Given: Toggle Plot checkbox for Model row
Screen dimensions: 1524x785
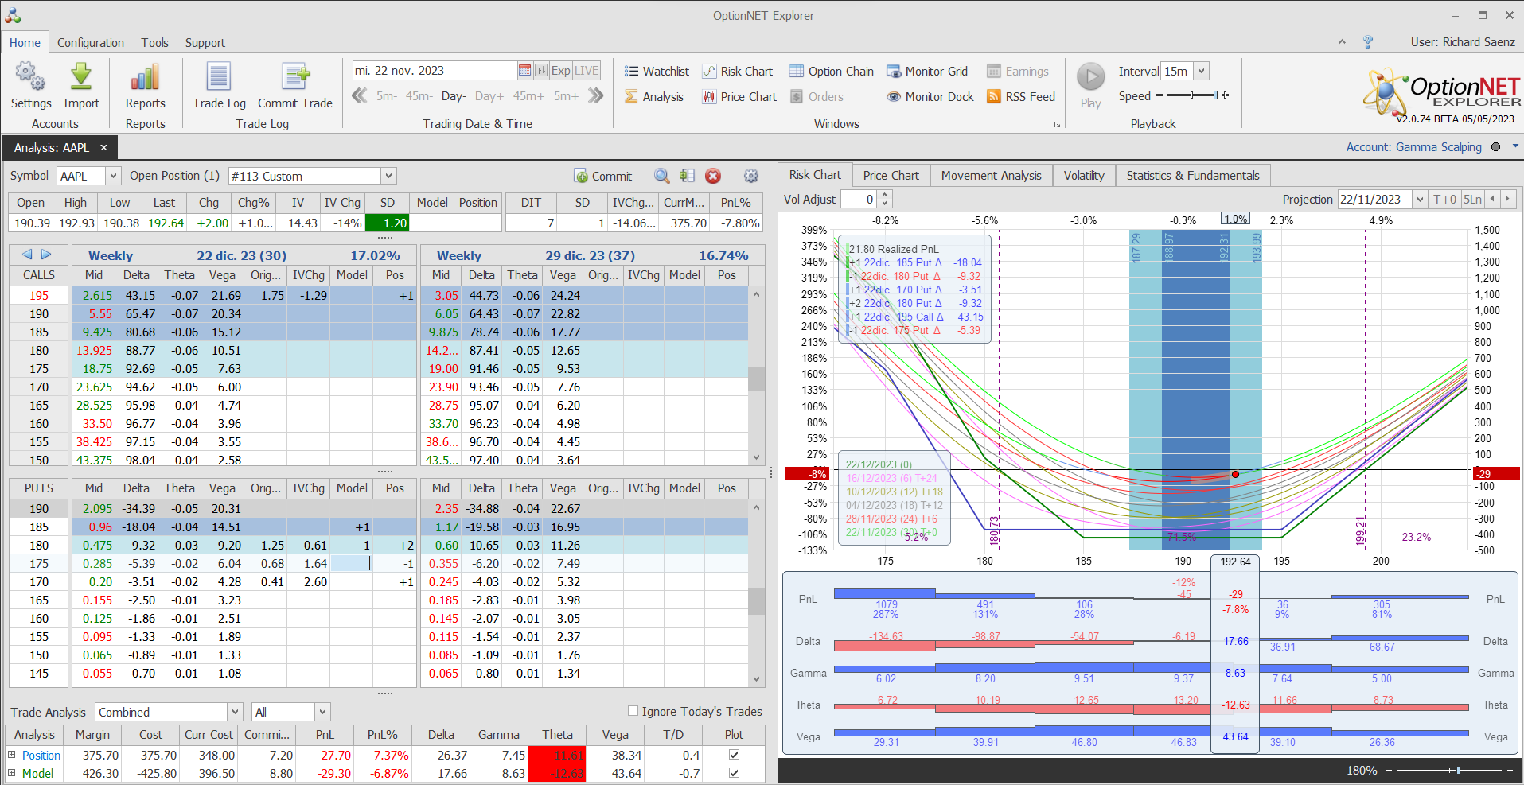Looking at the screenshot, I should tap(734, 773).
